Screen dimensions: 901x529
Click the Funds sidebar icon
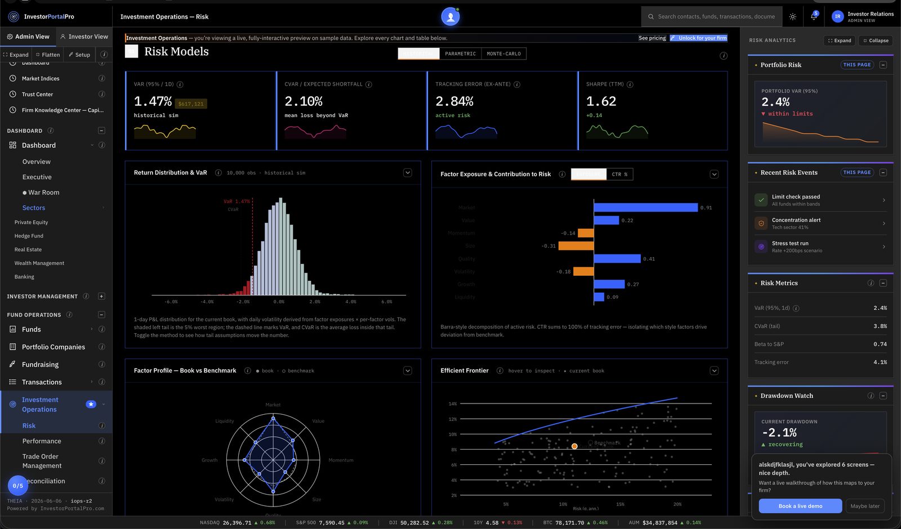pyautogui.click(x=12, y=329)
